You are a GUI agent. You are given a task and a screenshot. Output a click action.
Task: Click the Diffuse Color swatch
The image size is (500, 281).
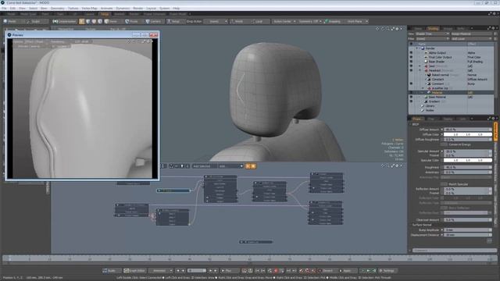(468, 134)
